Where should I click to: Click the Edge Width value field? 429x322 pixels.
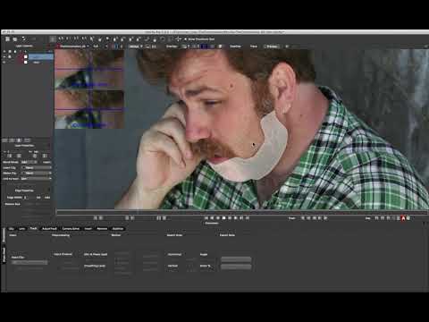click(29, 198)
